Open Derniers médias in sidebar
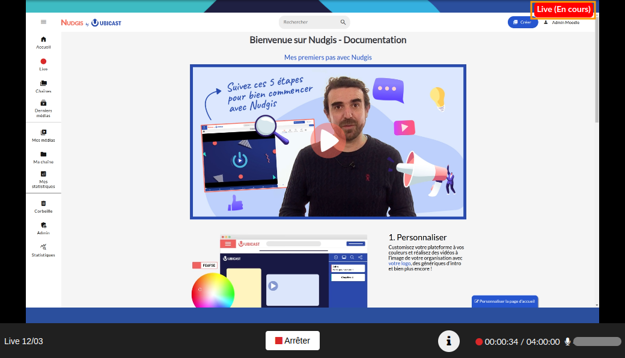Image resolution: width=625 pixels, height=358 pixels. 43,109
